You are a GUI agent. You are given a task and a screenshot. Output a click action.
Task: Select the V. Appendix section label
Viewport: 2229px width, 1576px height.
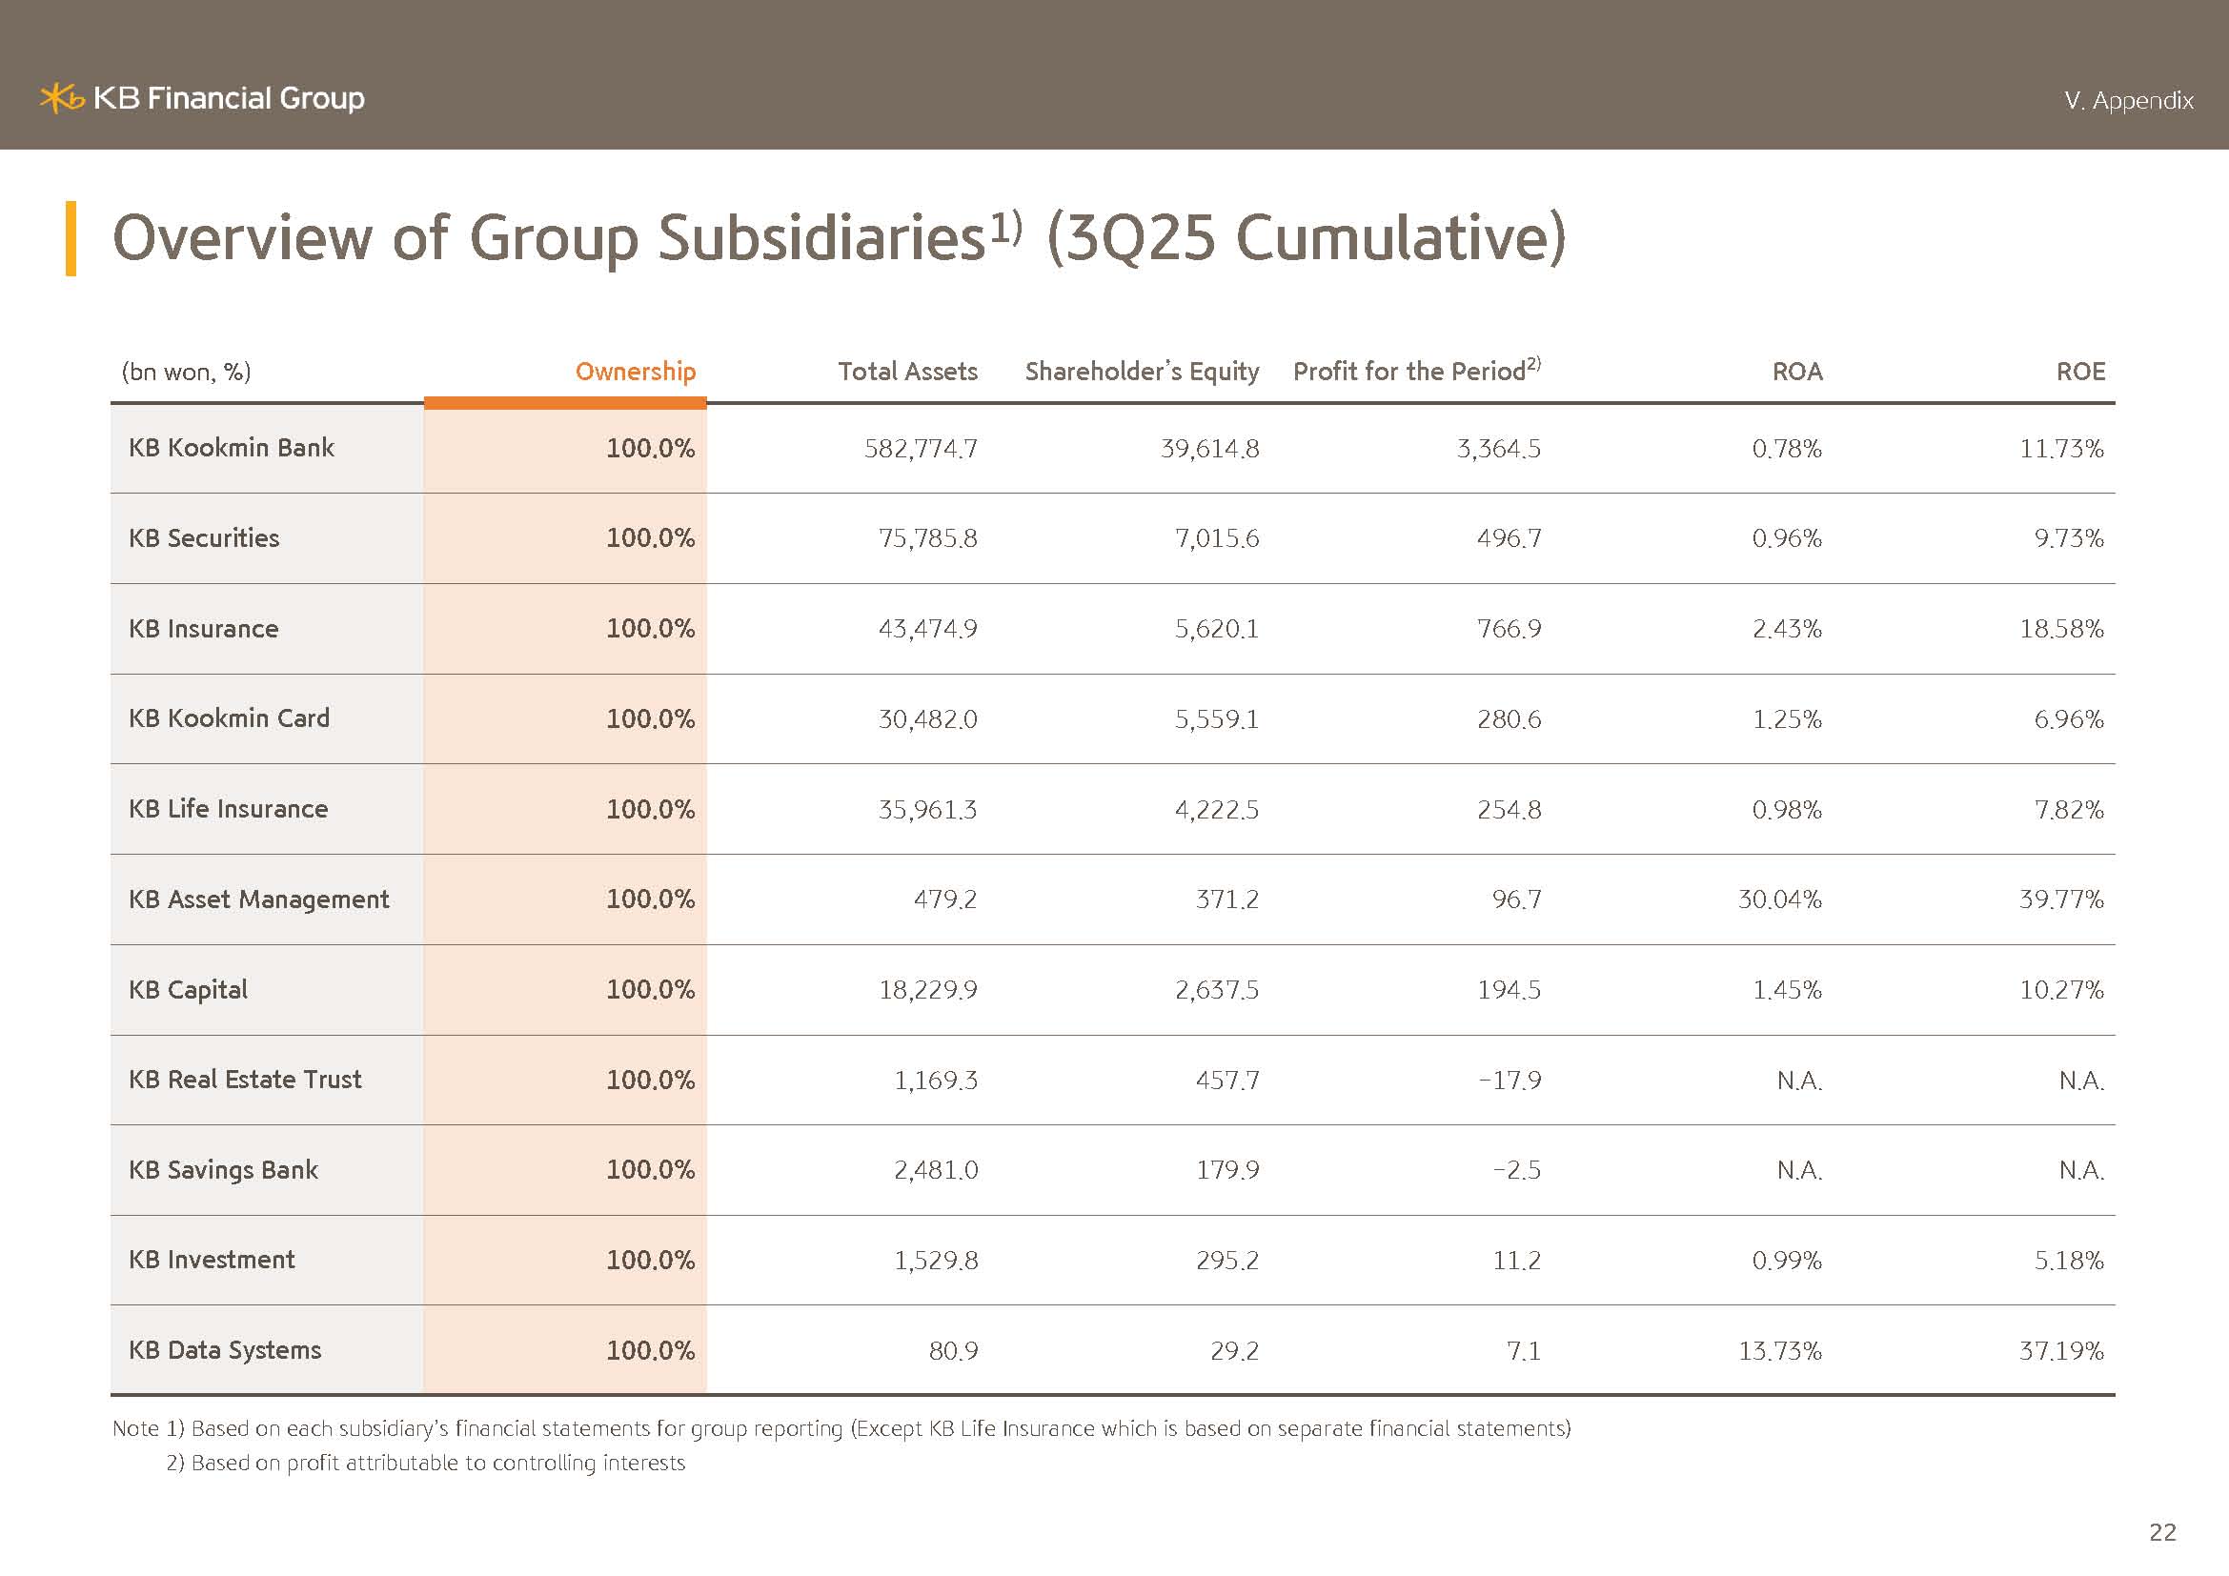click(x=2128, y=101)
